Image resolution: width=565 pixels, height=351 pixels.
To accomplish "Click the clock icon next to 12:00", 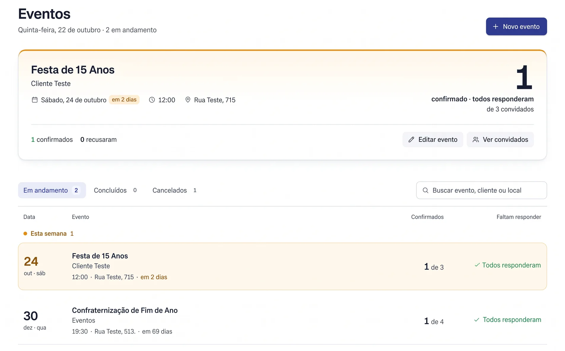I will coord(152,100).
